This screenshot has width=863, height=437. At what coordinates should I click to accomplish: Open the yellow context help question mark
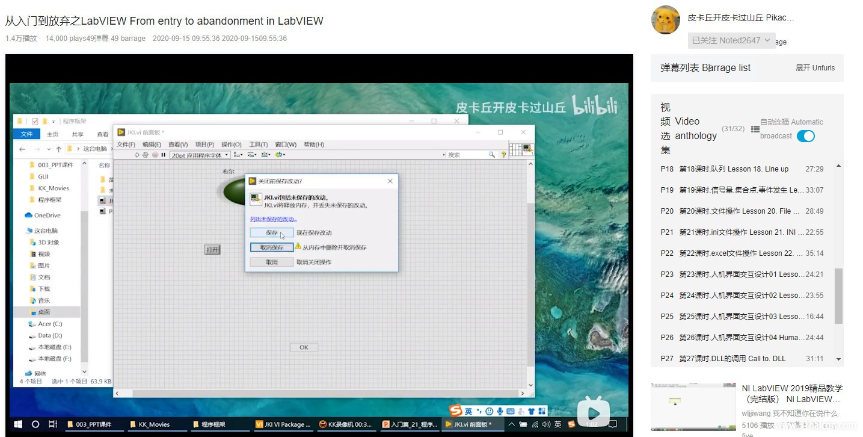tap(503, 155)
